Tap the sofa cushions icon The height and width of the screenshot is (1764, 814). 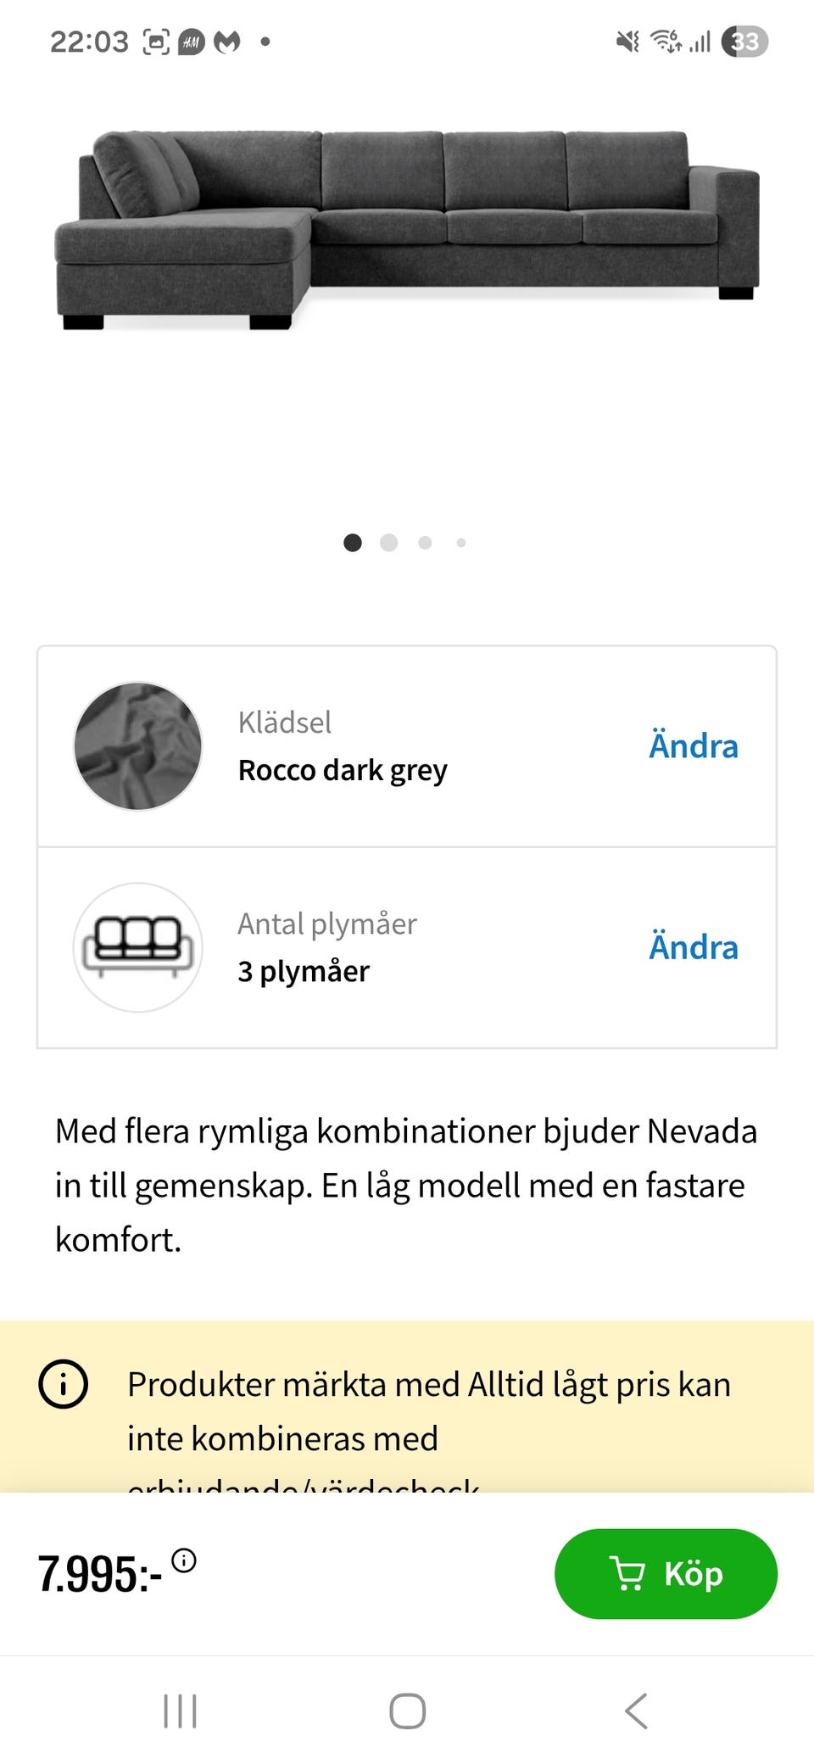(x=138, y=947)
